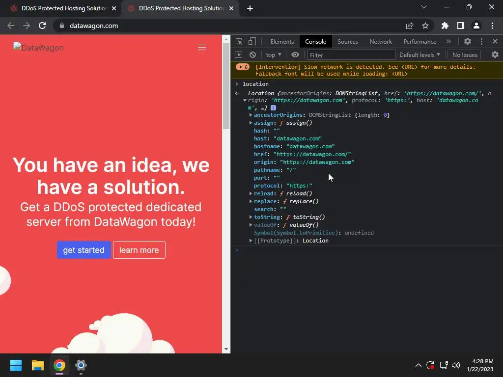The image size is (503, 377).
Task: Click the page scrollbar up arrow
Action: 226,39
